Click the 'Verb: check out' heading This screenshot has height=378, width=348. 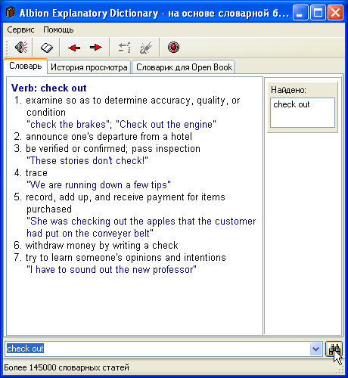(x=49, y=88)
